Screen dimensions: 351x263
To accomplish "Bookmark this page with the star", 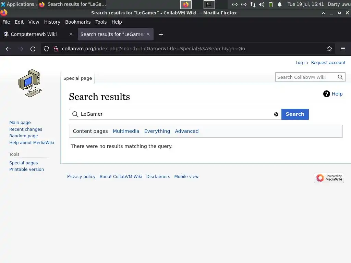I will coord(329,49).
